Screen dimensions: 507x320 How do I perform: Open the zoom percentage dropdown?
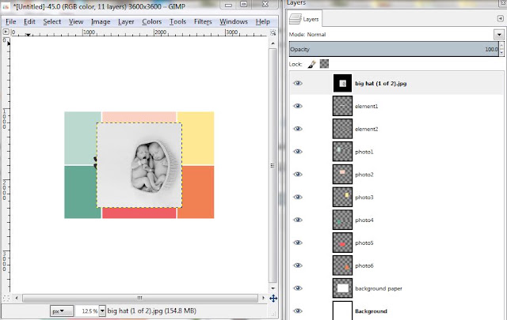pos(102,311)
